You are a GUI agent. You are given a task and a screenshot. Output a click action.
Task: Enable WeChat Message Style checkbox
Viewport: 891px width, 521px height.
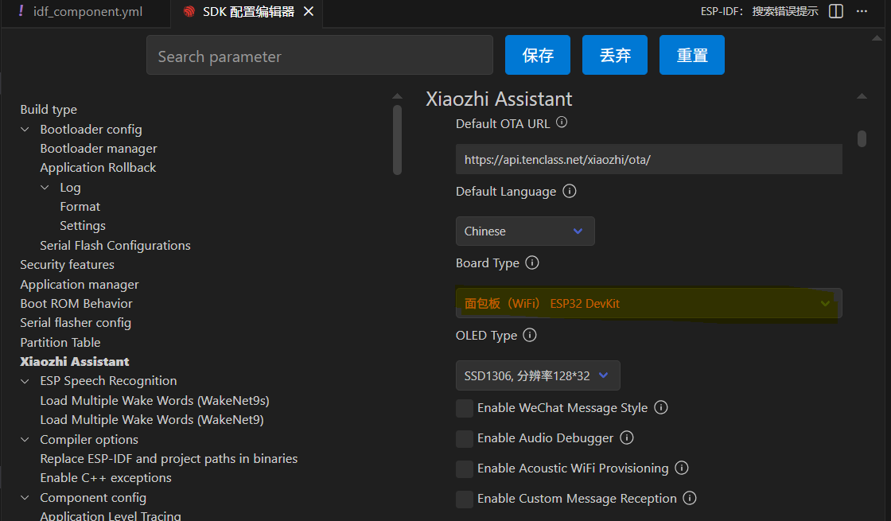465,408
